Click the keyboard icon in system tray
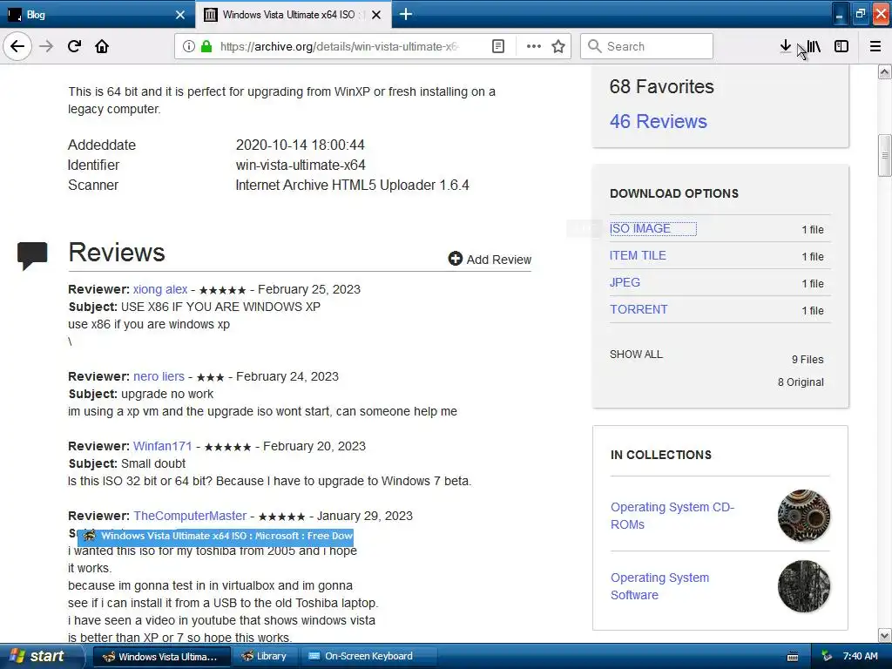 (x=793, y=657)
